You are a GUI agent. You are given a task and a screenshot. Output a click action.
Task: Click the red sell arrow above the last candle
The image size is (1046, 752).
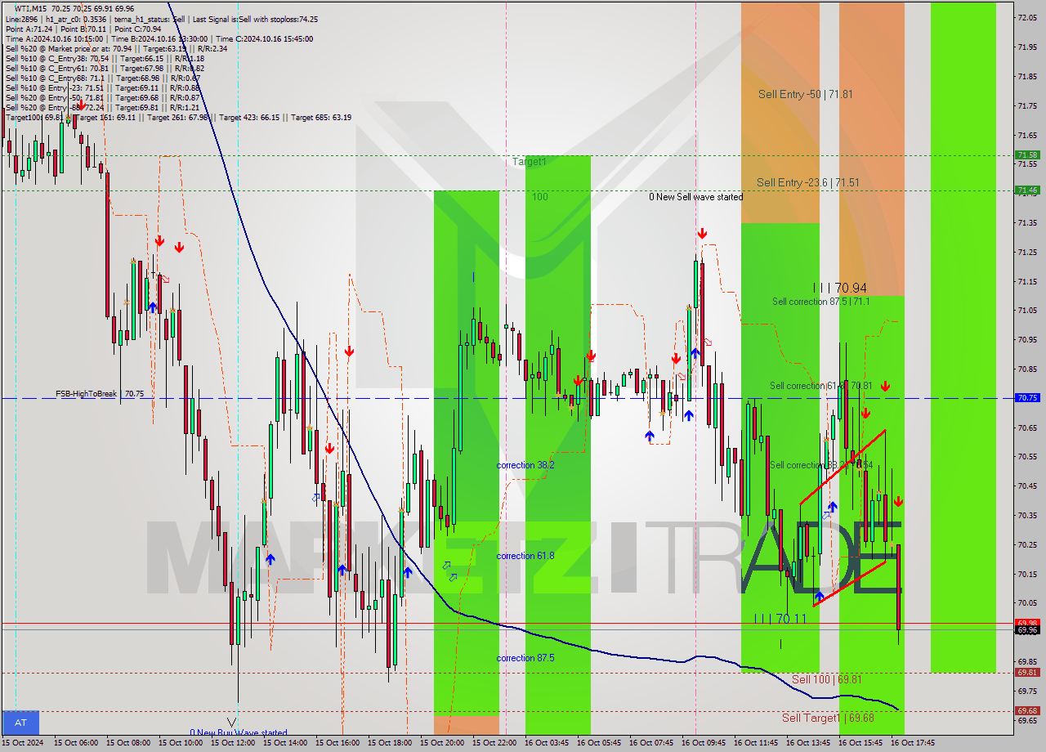pos(898,501)
